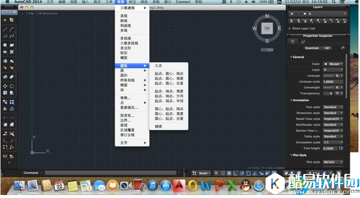Click the first layer tool icon in Layers panel
The height and width of the screenshot is (198, 360).
[x=291, y=21]
